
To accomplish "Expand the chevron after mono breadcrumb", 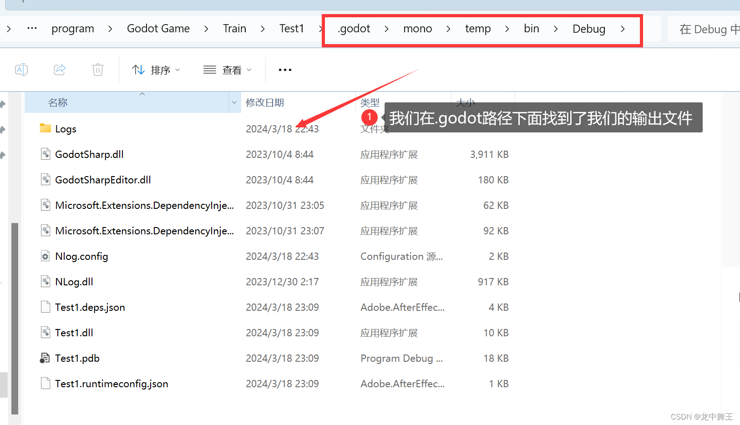I will tap(448, 29).
